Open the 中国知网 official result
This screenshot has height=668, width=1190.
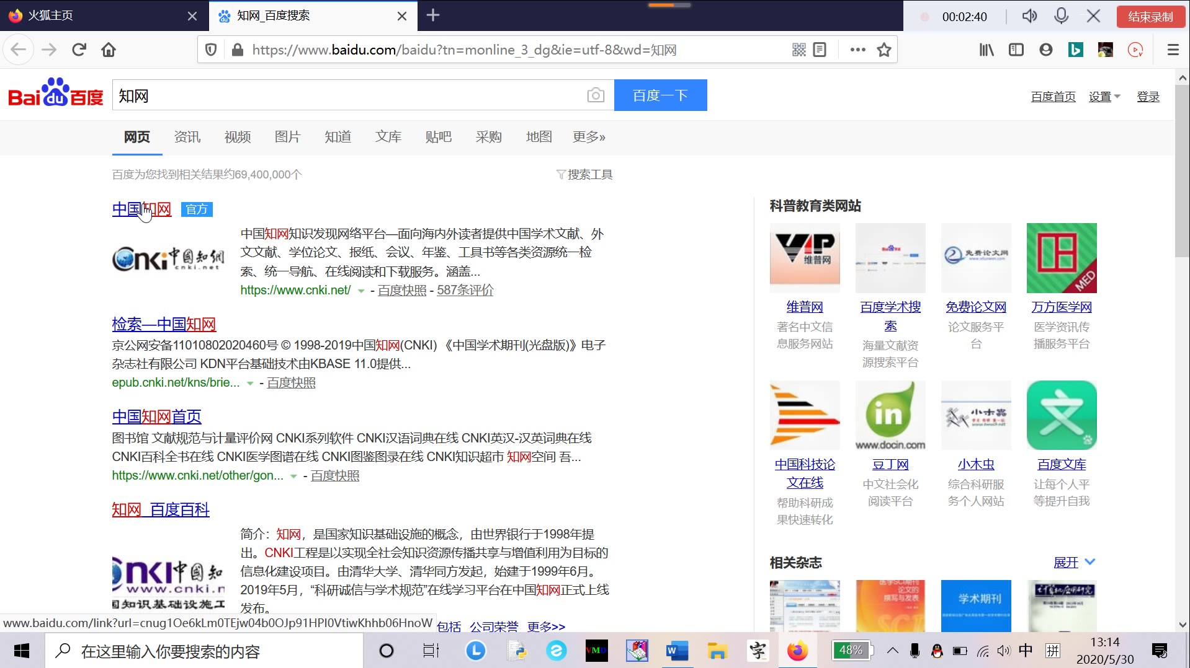pyautogui.click(x=141, y=209)
